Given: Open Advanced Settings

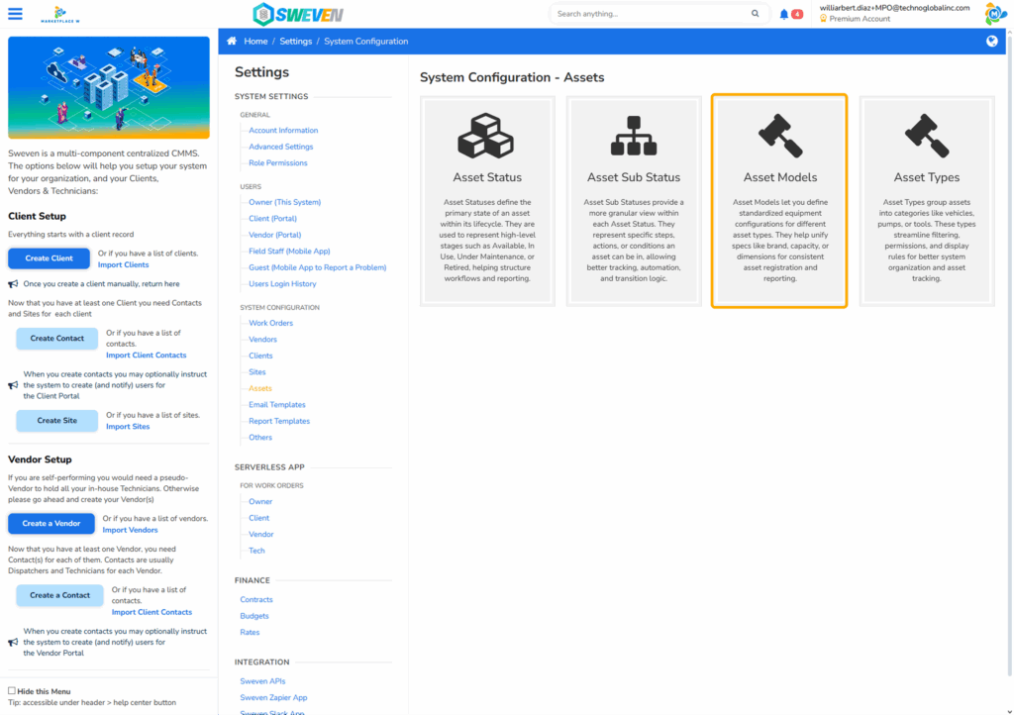Looking at the screenshot, I should (x=280, y=147).
